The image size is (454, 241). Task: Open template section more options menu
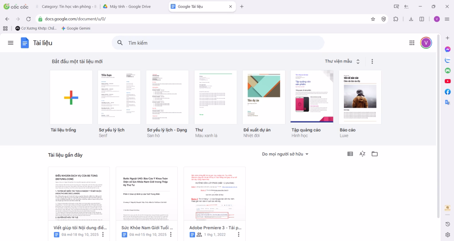[x=372, y=61]
